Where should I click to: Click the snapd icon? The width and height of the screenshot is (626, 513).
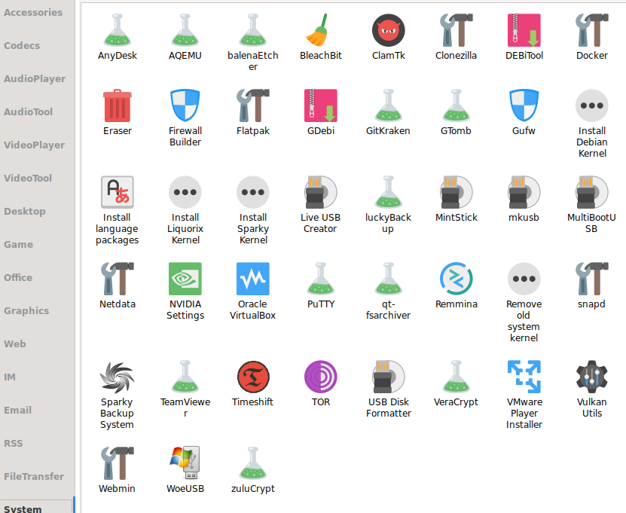(x=592, y=279)
